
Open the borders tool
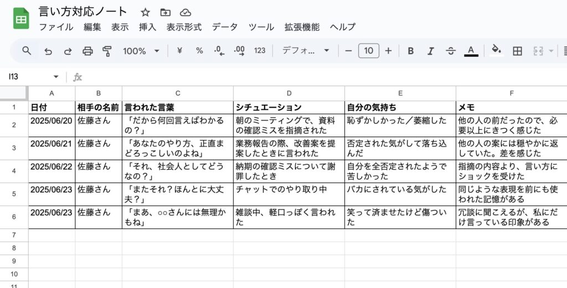(x=518, y=51)
